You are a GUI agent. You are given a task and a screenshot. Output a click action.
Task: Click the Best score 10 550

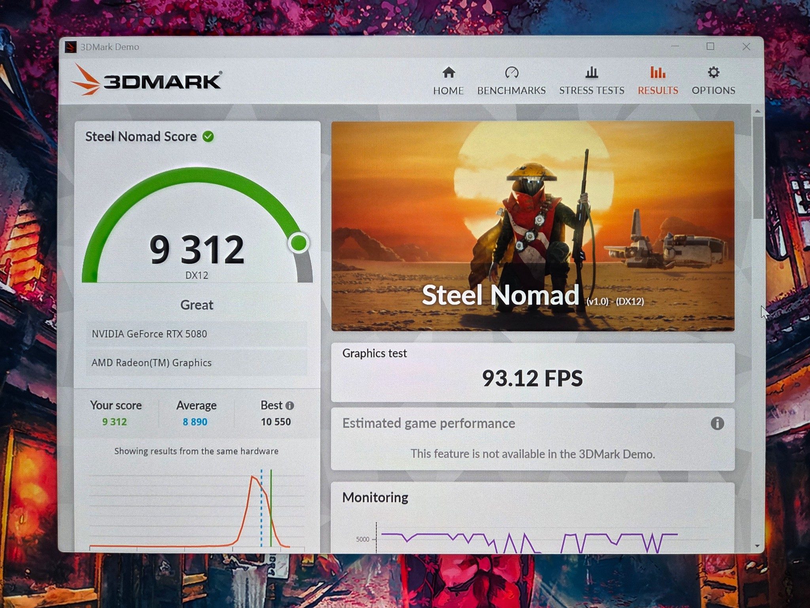point(276,422)
